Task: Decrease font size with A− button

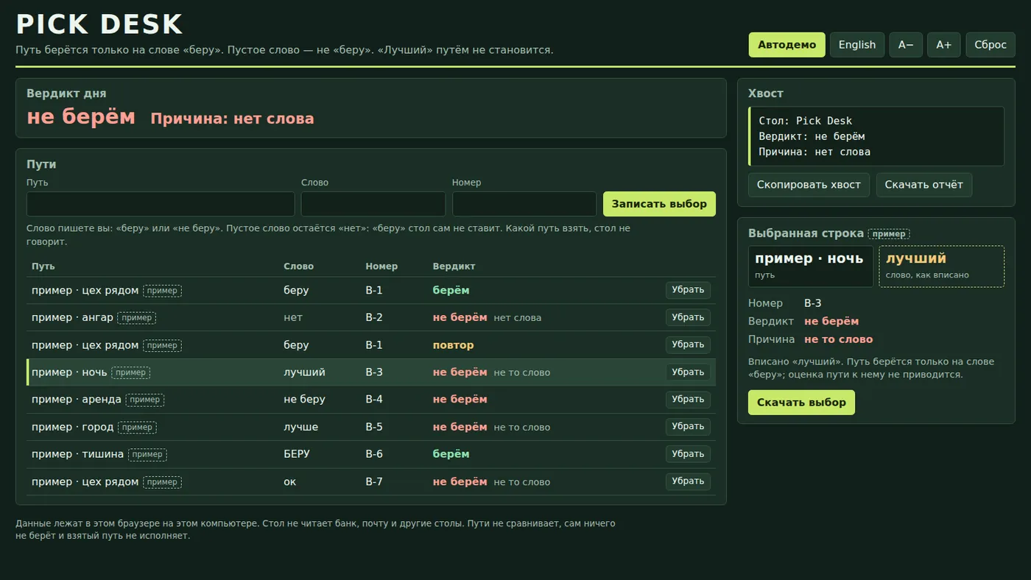Action: (906, 45)
